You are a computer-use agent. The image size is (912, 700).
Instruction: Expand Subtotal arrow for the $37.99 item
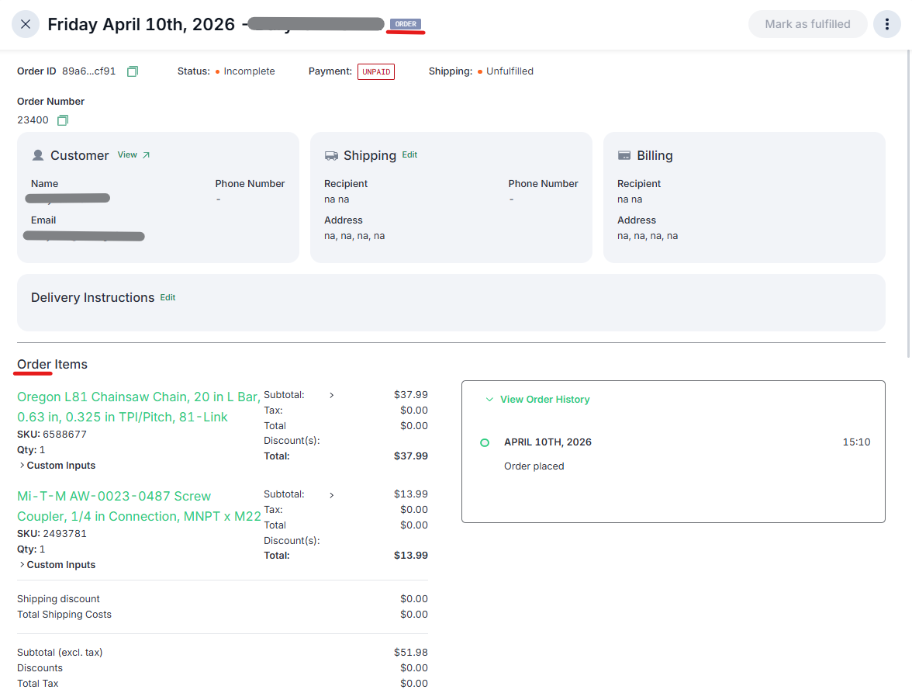pos(332,395)
